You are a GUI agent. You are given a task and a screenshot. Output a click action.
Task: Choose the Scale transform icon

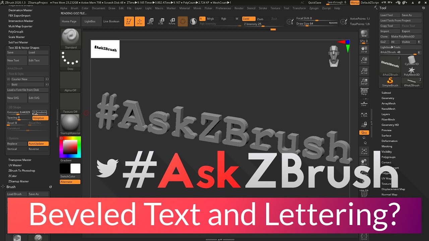point(161,21)
